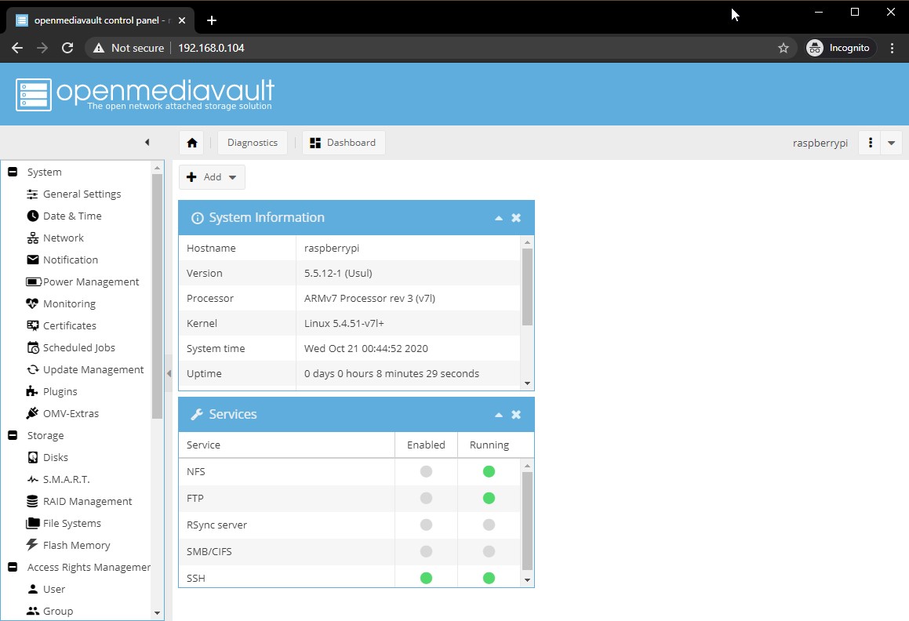Image resolution: width=909 pixels, height=621 pixels.
Task: Open RAID Management in the sidebar
Action: (87, 501)
